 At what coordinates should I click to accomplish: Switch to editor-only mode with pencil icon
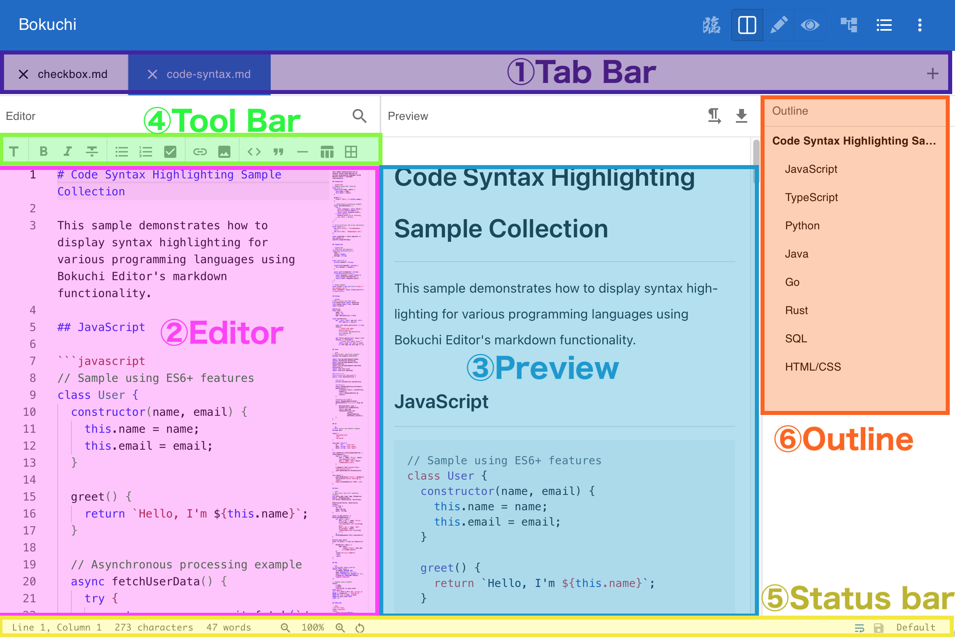click(779, 25)
